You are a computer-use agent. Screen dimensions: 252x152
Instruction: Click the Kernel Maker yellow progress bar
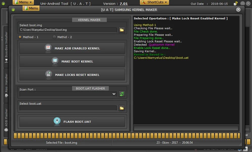[127, 136]
